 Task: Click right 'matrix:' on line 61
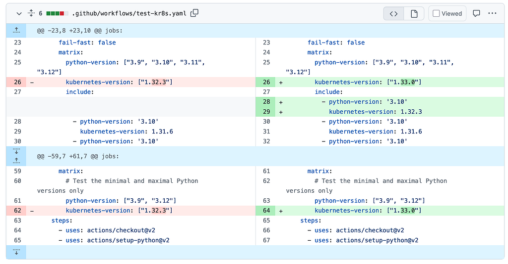pos(320,171)
